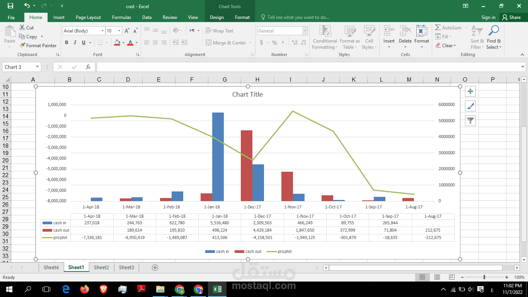This screenshot has width=528, height=297.
Task: Open the Merge & Center dropdown arrow
Action: 251,43
